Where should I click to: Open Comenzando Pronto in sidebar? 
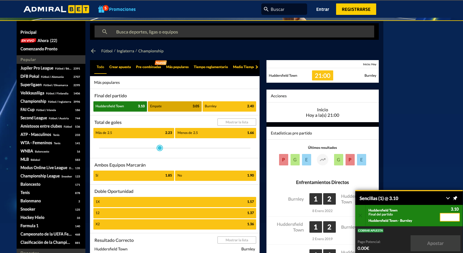point(39,49)
